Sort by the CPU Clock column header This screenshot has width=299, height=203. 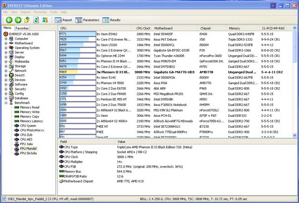click(x=142, y=28)
